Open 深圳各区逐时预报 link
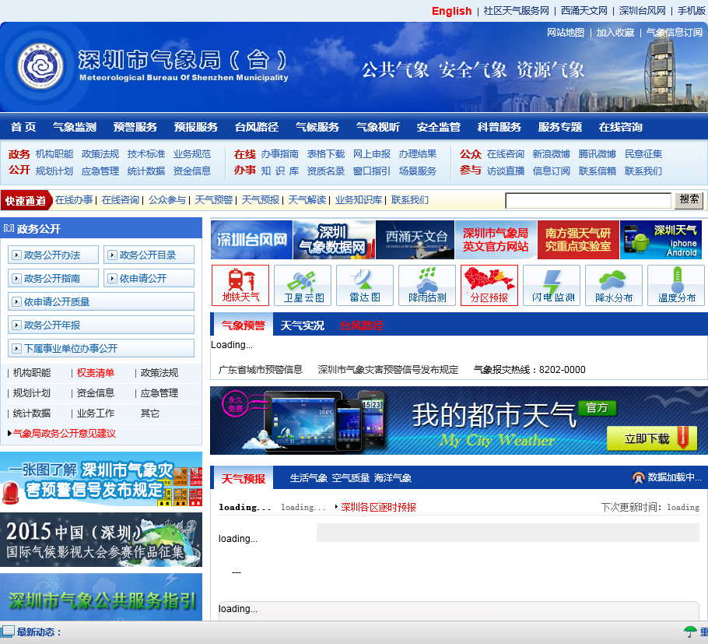708x644 pixels. click(x=378, y=507)
